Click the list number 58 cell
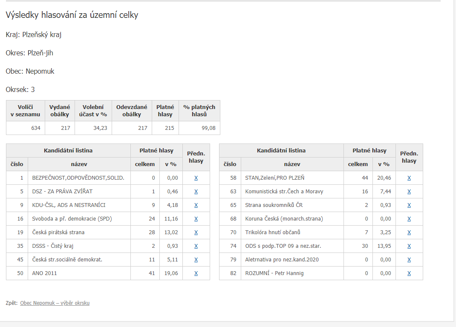 (x=230, y=178)
